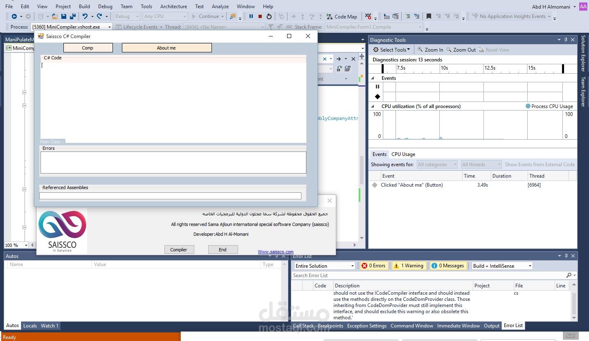Open the Www.saissco.com link
Image resolution: width=589 pixels, height=341 pixels.
click(x=275, y=251)
